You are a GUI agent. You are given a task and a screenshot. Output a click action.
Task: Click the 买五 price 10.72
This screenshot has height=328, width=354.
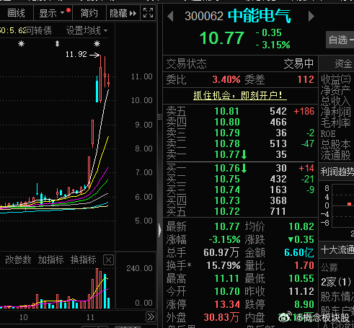227,211
